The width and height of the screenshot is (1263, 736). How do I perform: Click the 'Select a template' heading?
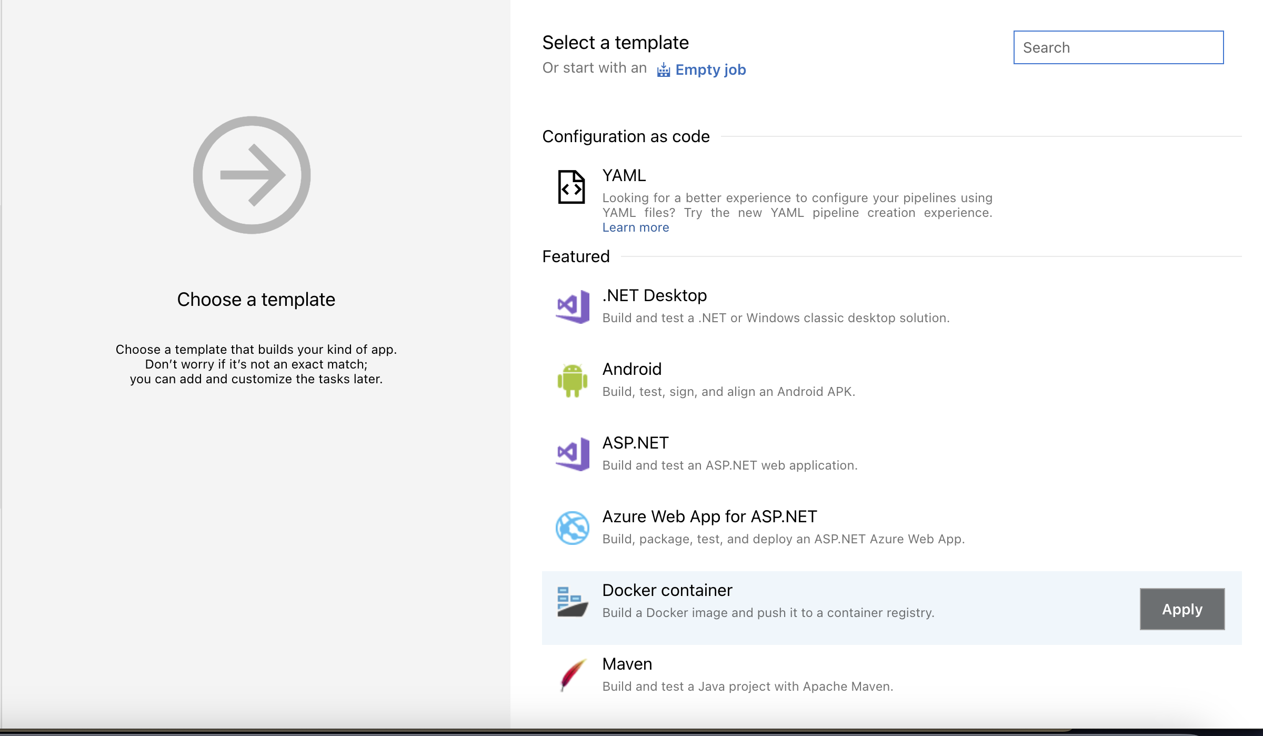(615, 43)
